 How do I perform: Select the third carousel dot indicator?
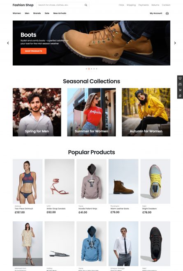tap(92, 69)
